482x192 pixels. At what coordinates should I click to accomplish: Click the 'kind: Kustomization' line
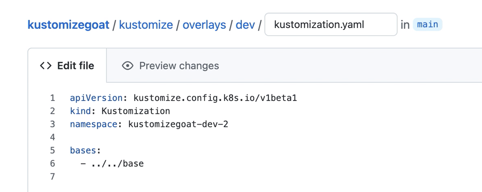[120, 111]
